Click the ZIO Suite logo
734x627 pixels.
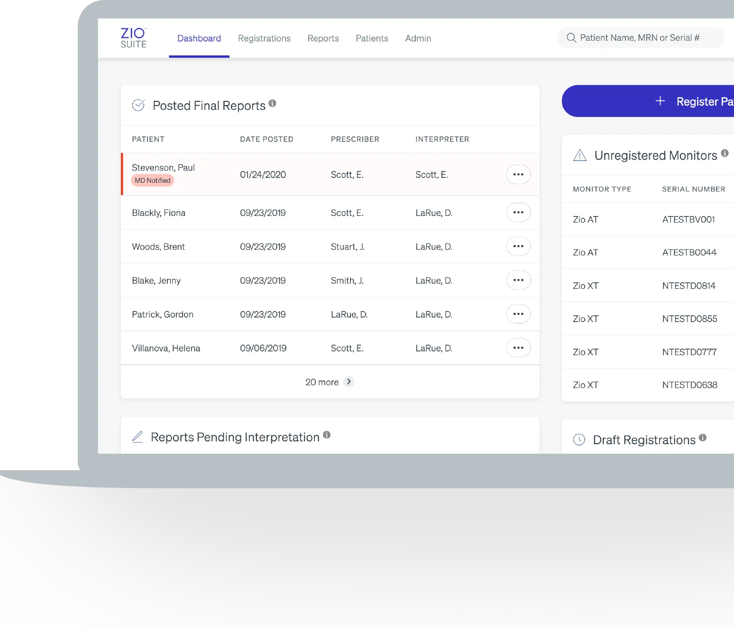coord(133,38)
